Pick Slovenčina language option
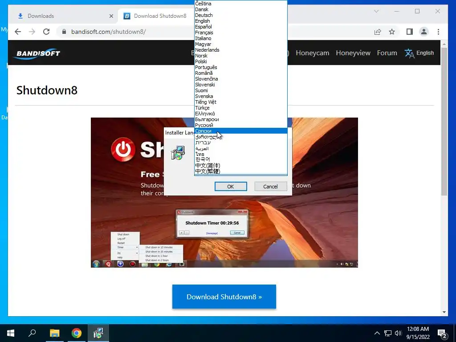 (241, 79)
